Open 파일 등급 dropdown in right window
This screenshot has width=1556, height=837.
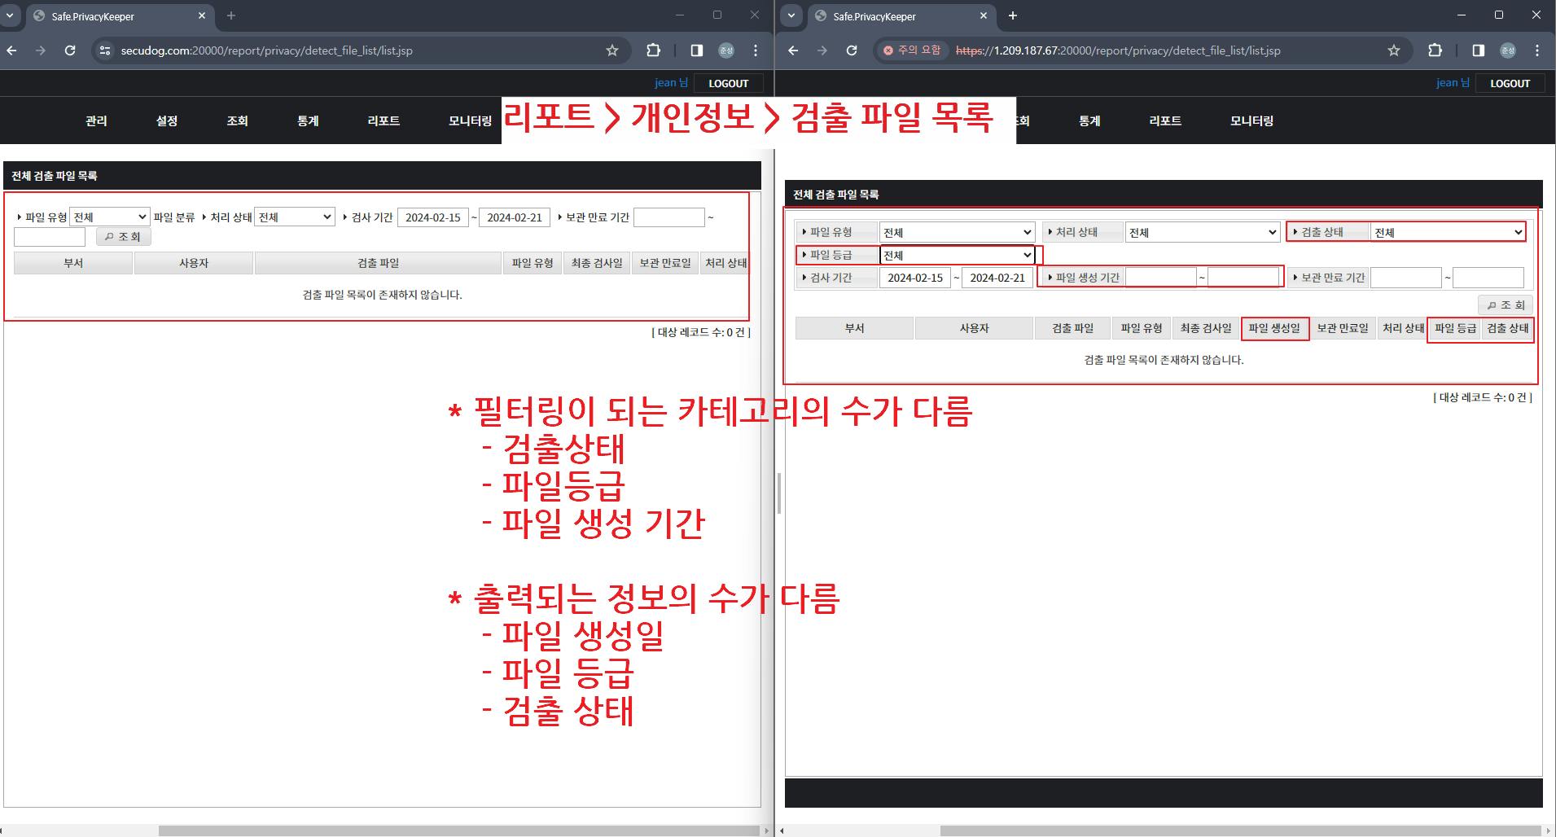click(957, 255)
